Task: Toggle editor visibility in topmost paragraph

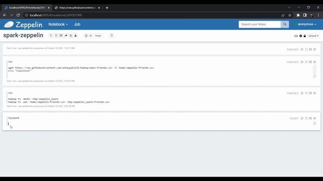Action: pos(306,49)
